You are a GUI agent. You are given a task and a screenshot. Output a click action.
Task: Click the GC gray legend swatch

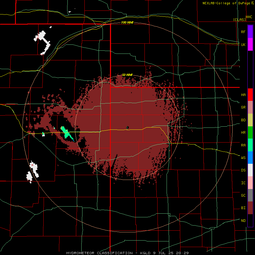[x=250, y=195]
